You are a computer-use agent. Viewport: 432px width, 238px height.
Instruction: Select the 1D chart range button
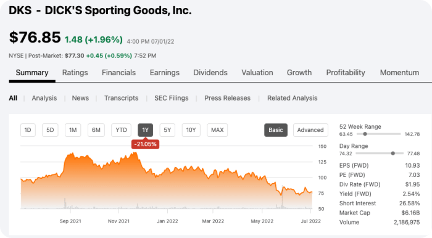pos(28,130)
